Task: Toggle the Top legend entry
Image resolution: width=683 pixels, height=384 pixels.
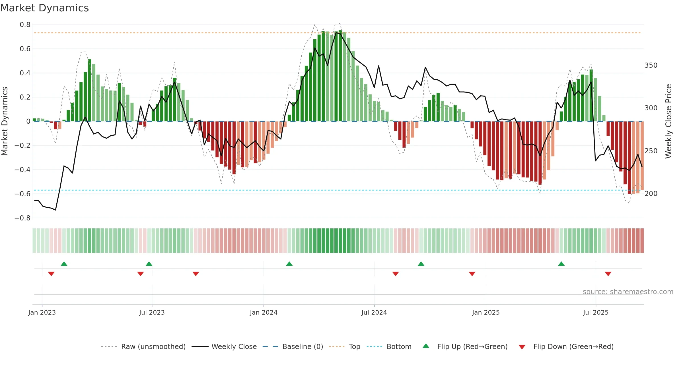Action: point(345,346)
